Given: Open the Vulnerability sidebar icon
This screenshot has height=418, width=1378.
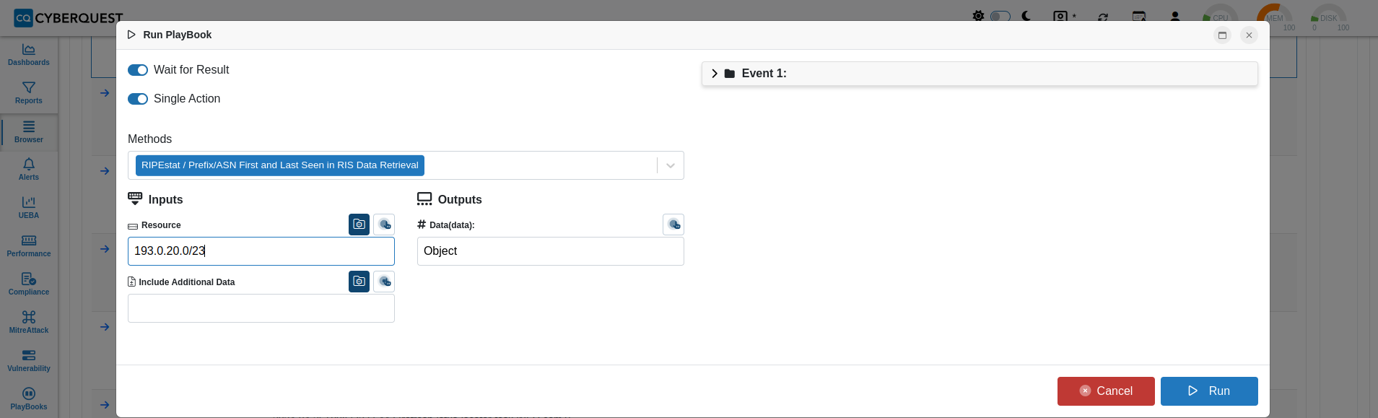Looking at the screenshot, I should 29,361.
